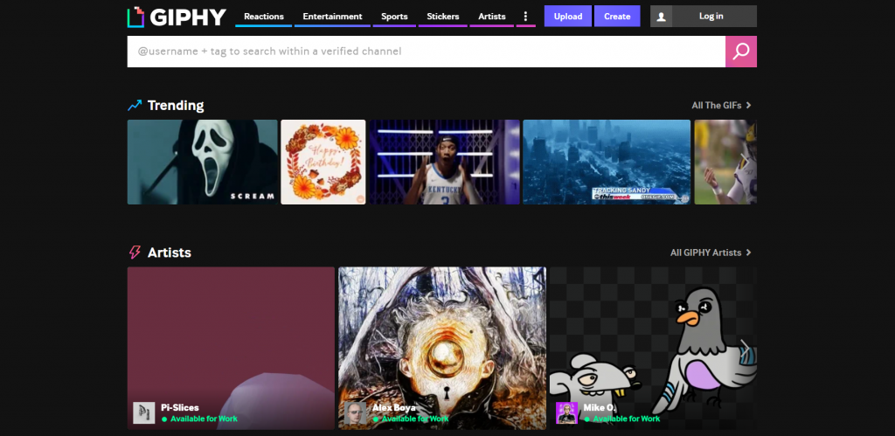Open the Pi-Slices artist card

pos(231,348)
